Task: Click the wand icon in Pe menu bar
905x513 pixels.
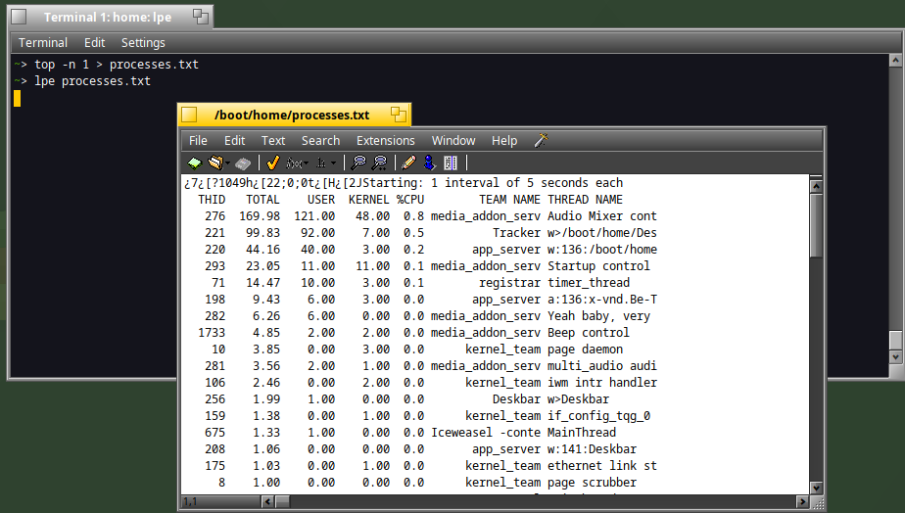Action: [x=541, y=140]
